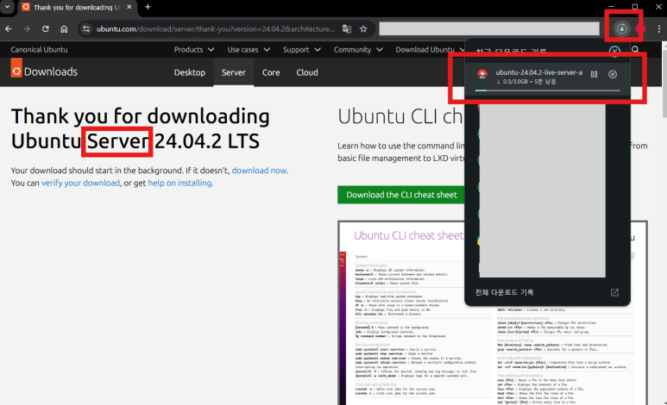Open the Chrome three-dot menu

(x=659, y=29)
